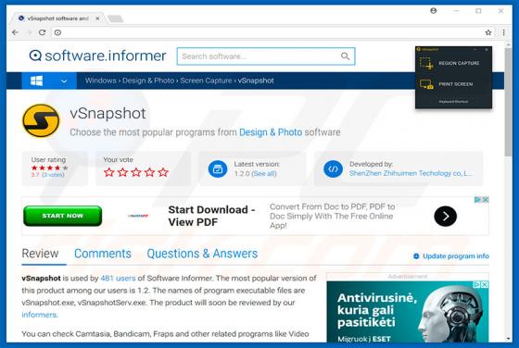This screenshot has height=348, width=519.
Task: Open the See all versions link
Action: click(x=264, y=174)
